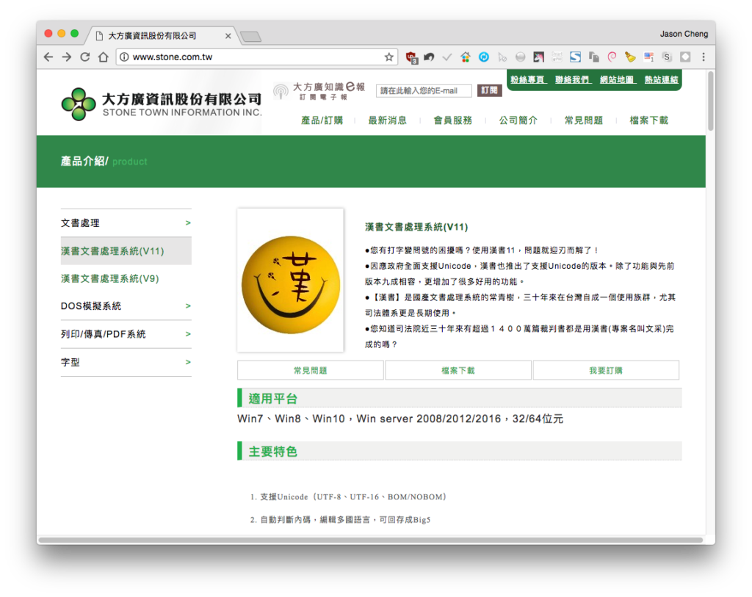Open the unicorn extension icon
The width and height of the screenshot is (752, 597).
[x=538, y=57]
